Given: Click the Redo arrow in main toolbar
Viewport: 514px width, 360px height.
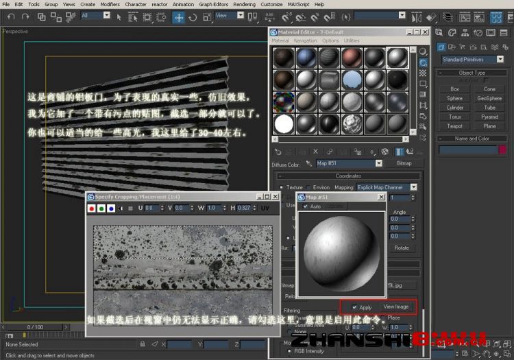Looking at the screenshot, I should 25,16.
